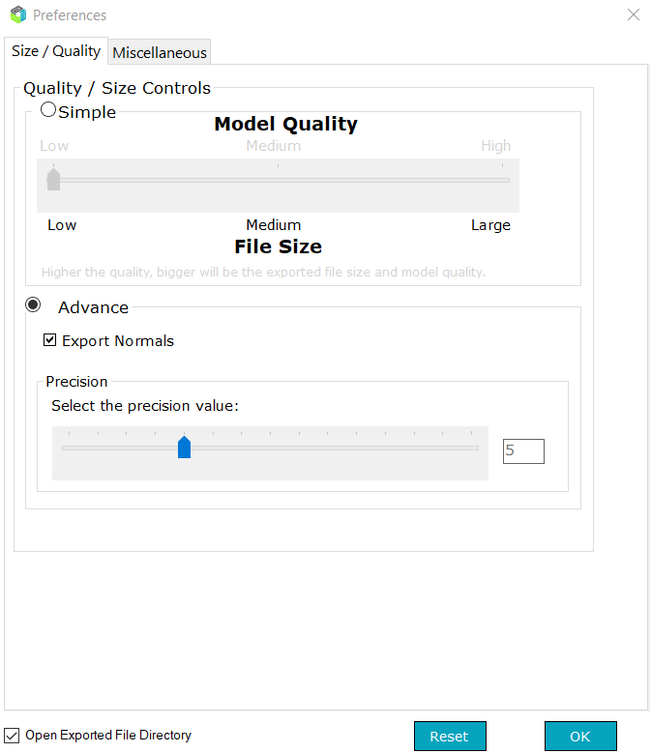This screenshot has height=753, width=651.
Task: Click the File Size heading
Action: coord(278,246)
